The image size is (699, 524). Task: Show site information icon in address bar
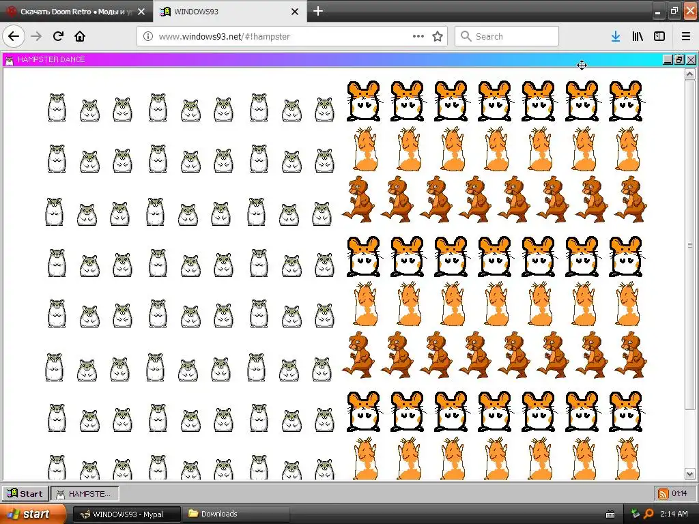[x=147, y=36]
